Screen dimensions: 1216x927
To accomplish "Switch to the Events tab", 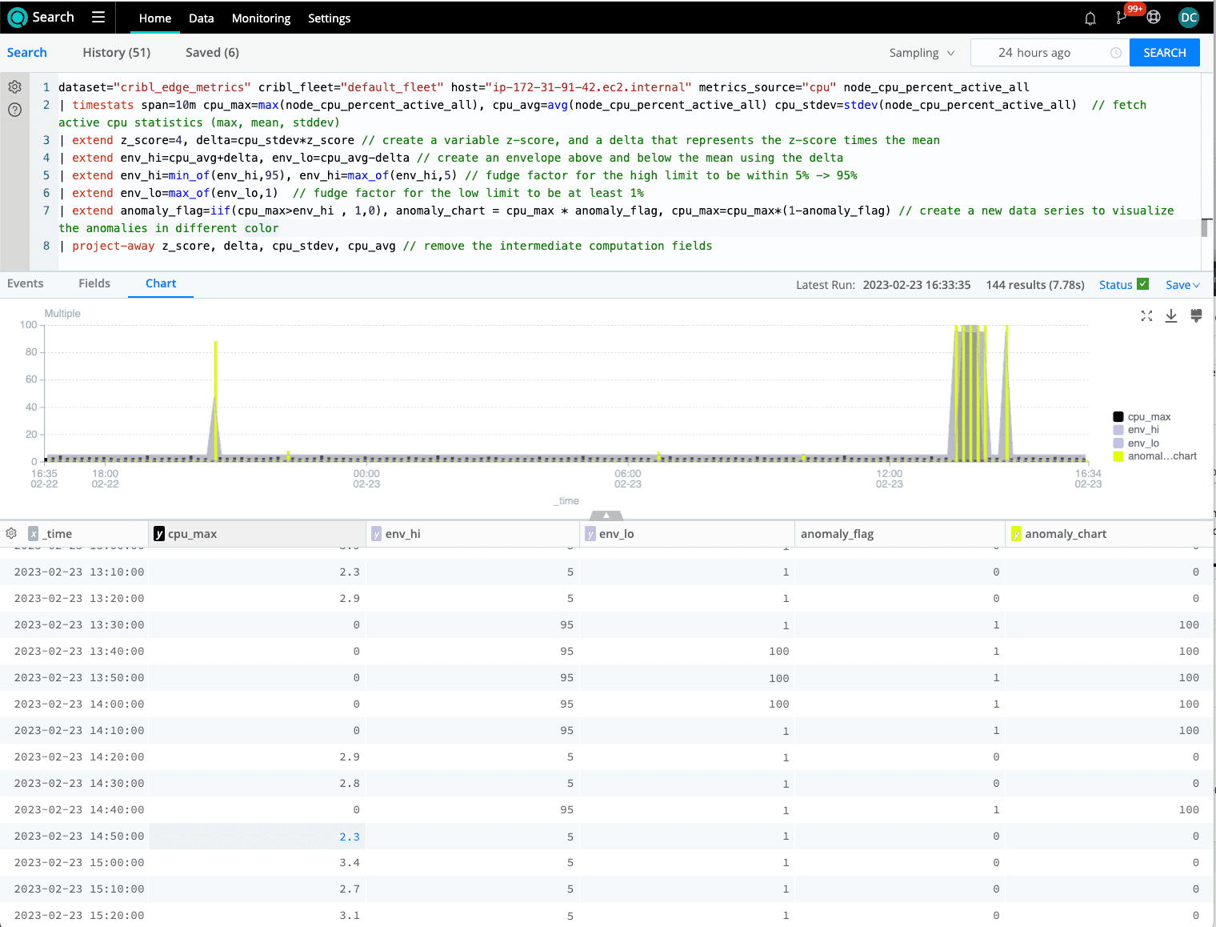I will point(26,283).
